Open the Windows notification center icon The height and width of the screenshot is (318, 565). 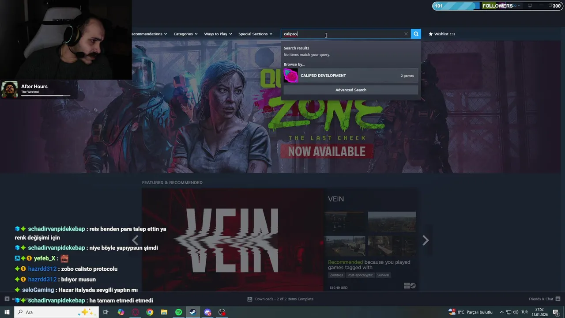pyautogui.click(x=556, y=312)
